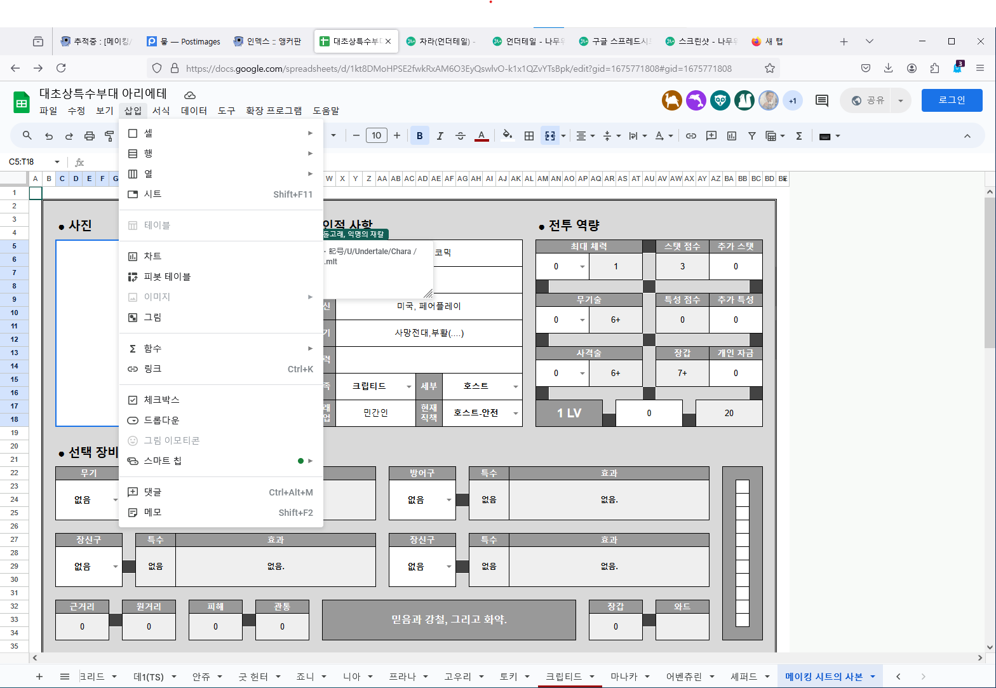Click the insert link toolbar icon

(x=691, y=136)
